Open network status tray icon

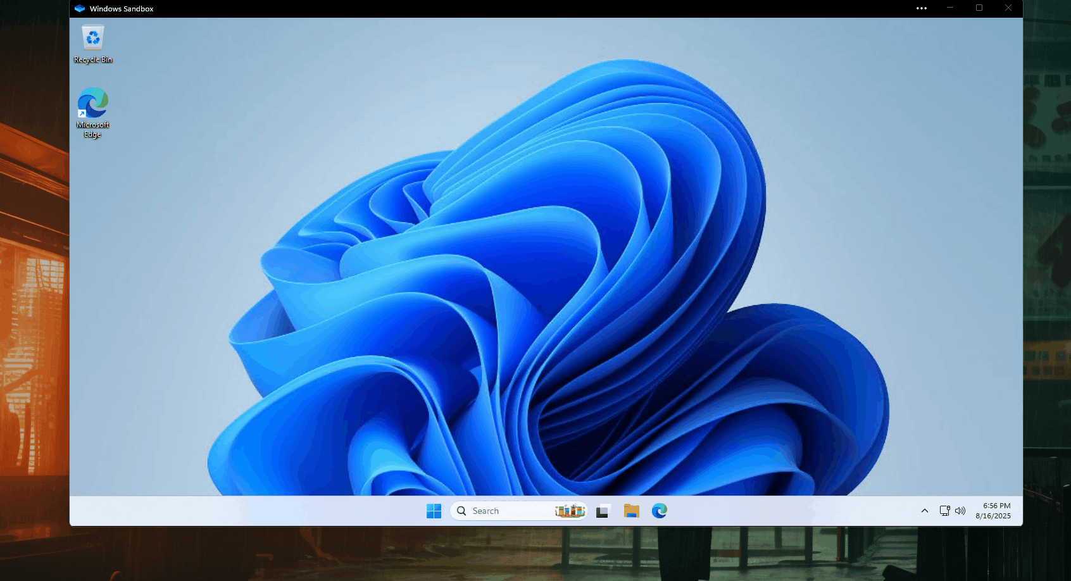pos(944,511)
